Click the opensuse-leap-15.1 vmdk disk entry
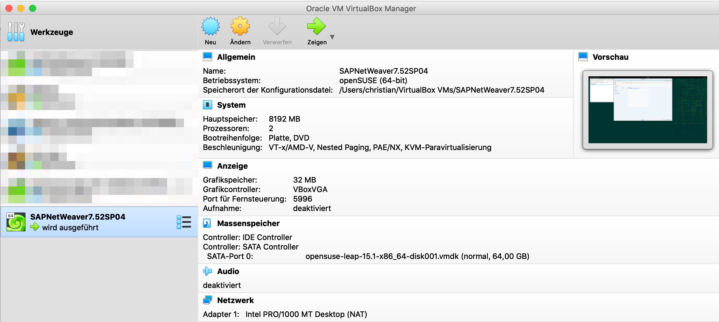 click(x=417, y=256)
